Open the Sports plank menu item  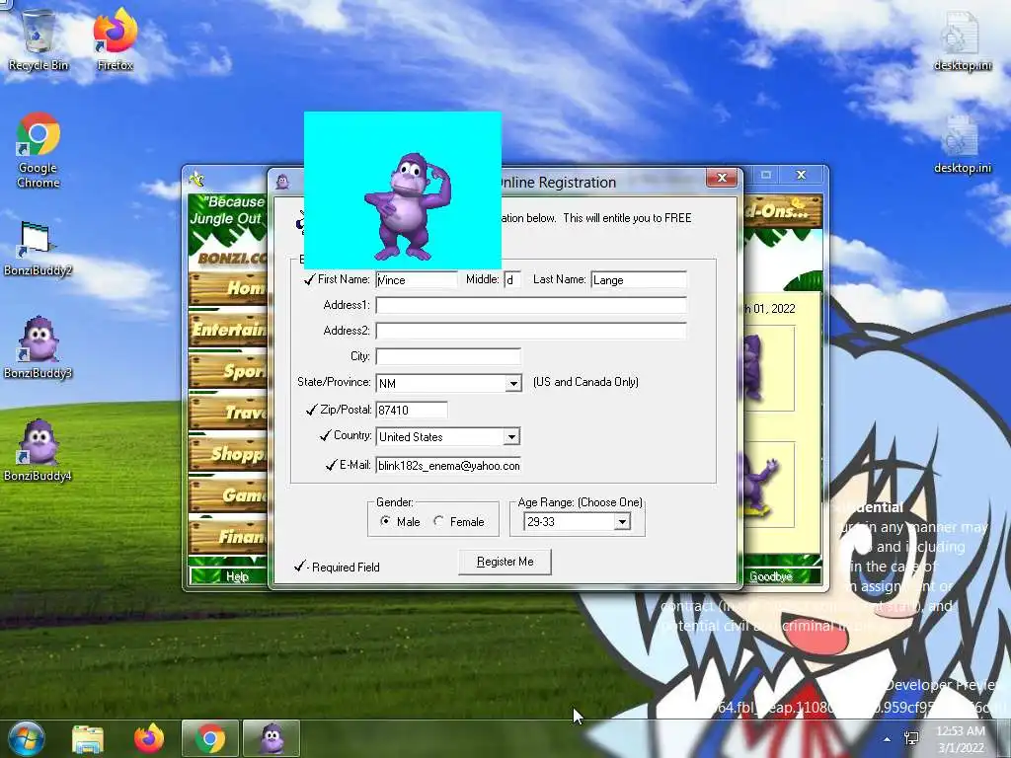point(228,371)
